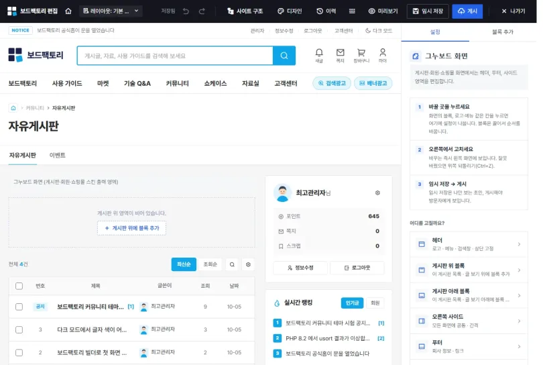Click the 보드팩토리 logo in the site header
Image resolution: width=543 pixels, height=365 pixels.
tap(36, 55)
